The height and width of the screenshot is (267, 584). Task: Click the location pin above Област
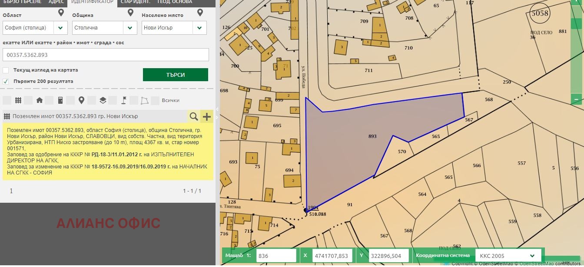coord(61,13)
